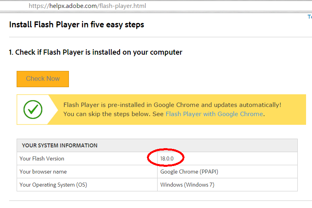
Task: Open the Flash Player with Google Chrome link
Action: tap(214, 114)
